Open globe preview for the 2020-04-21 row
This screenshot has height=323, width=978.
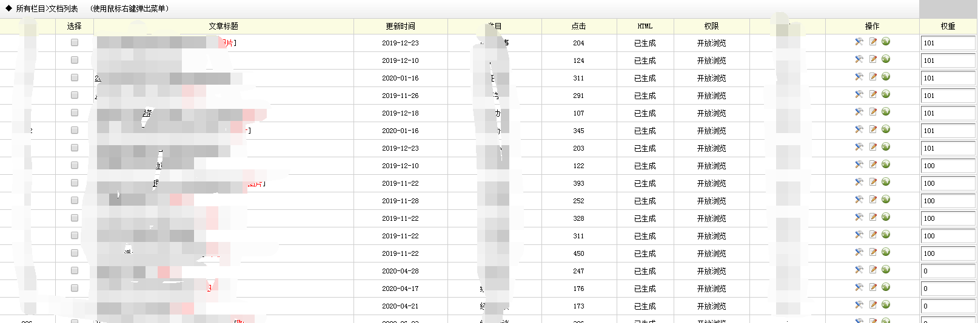(x=886, y=305)
